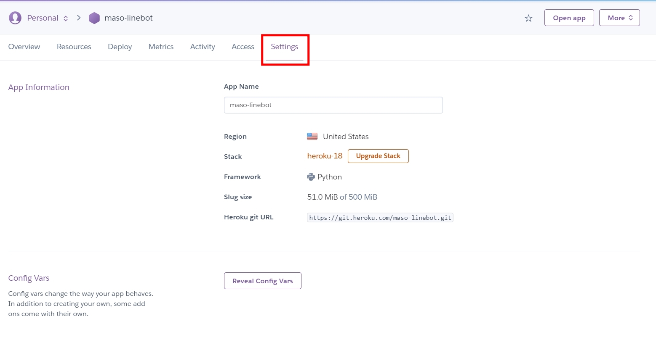The width and height of the screenshot is (656, 340).
Task: Expand the More actions dropdown
Action: coord(619,18)
